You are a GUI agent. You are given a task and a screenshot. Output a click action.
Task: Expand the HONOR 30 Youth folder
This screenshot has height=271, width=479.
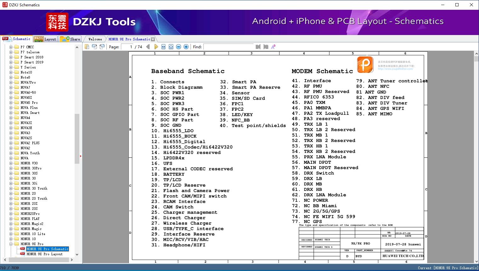[11, 188]
